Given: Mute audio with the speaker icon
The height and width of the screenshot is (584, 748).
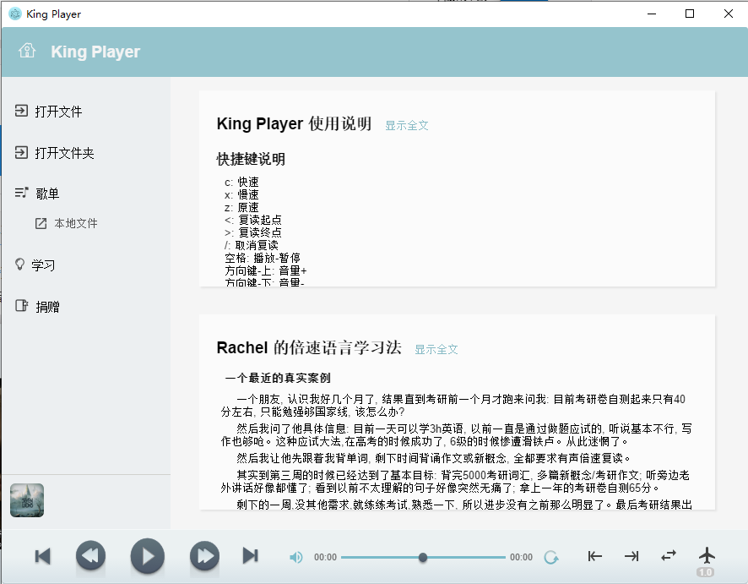Looking at the screenshot, I should (x=295, y=557).
